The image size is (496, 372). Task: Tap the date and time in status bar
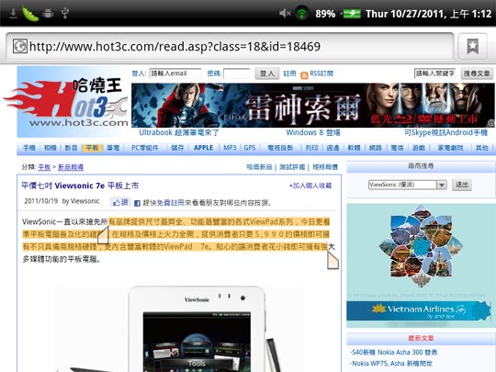pos(428,14)
